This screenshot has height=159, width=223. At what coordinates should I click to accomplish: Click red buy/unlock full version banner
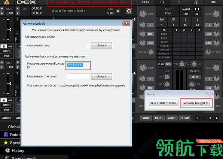89,3
